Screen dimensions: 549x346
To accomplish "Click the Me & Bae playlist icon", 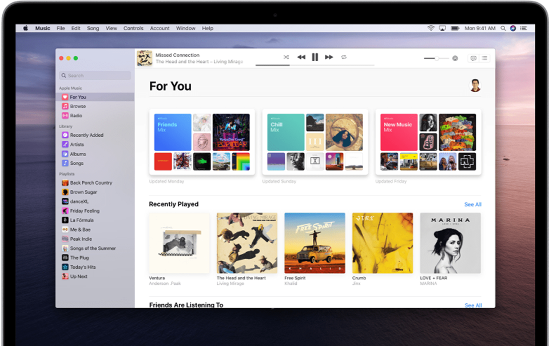I will (x=65, y=229).
